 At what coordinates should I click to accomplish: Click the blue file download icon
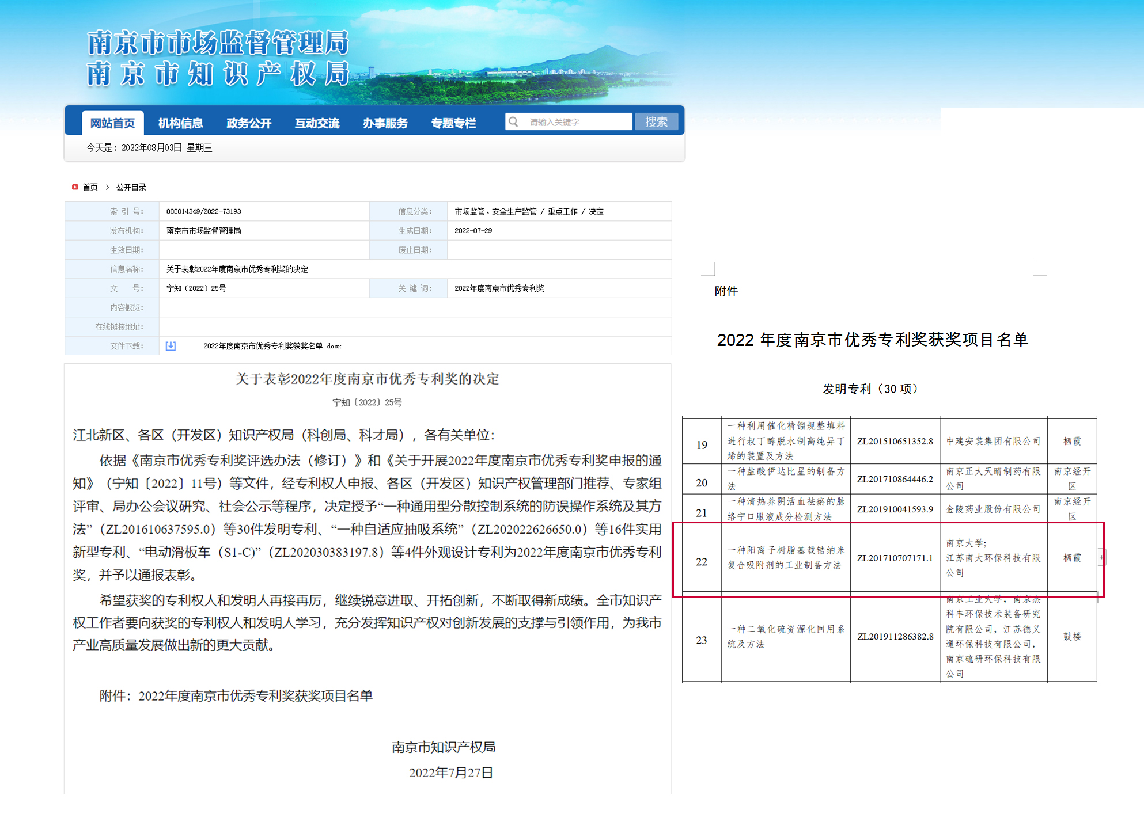[171, 346]
